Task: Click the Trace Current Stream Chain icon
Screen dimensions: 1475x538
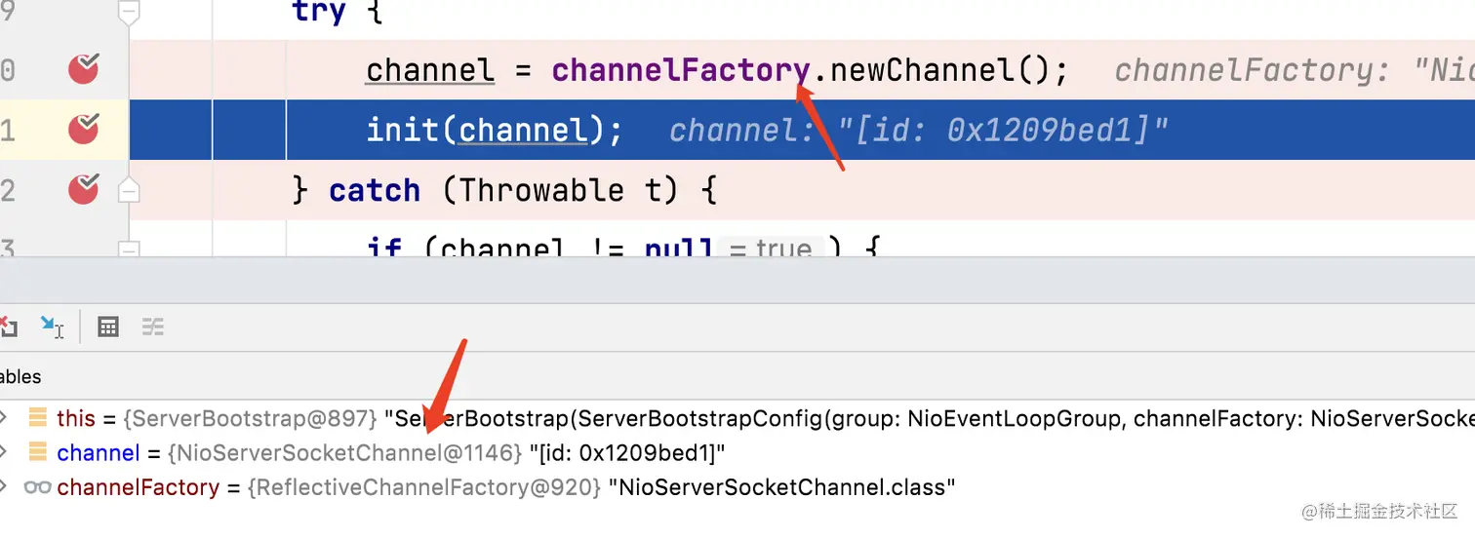Action: (152, 327)
